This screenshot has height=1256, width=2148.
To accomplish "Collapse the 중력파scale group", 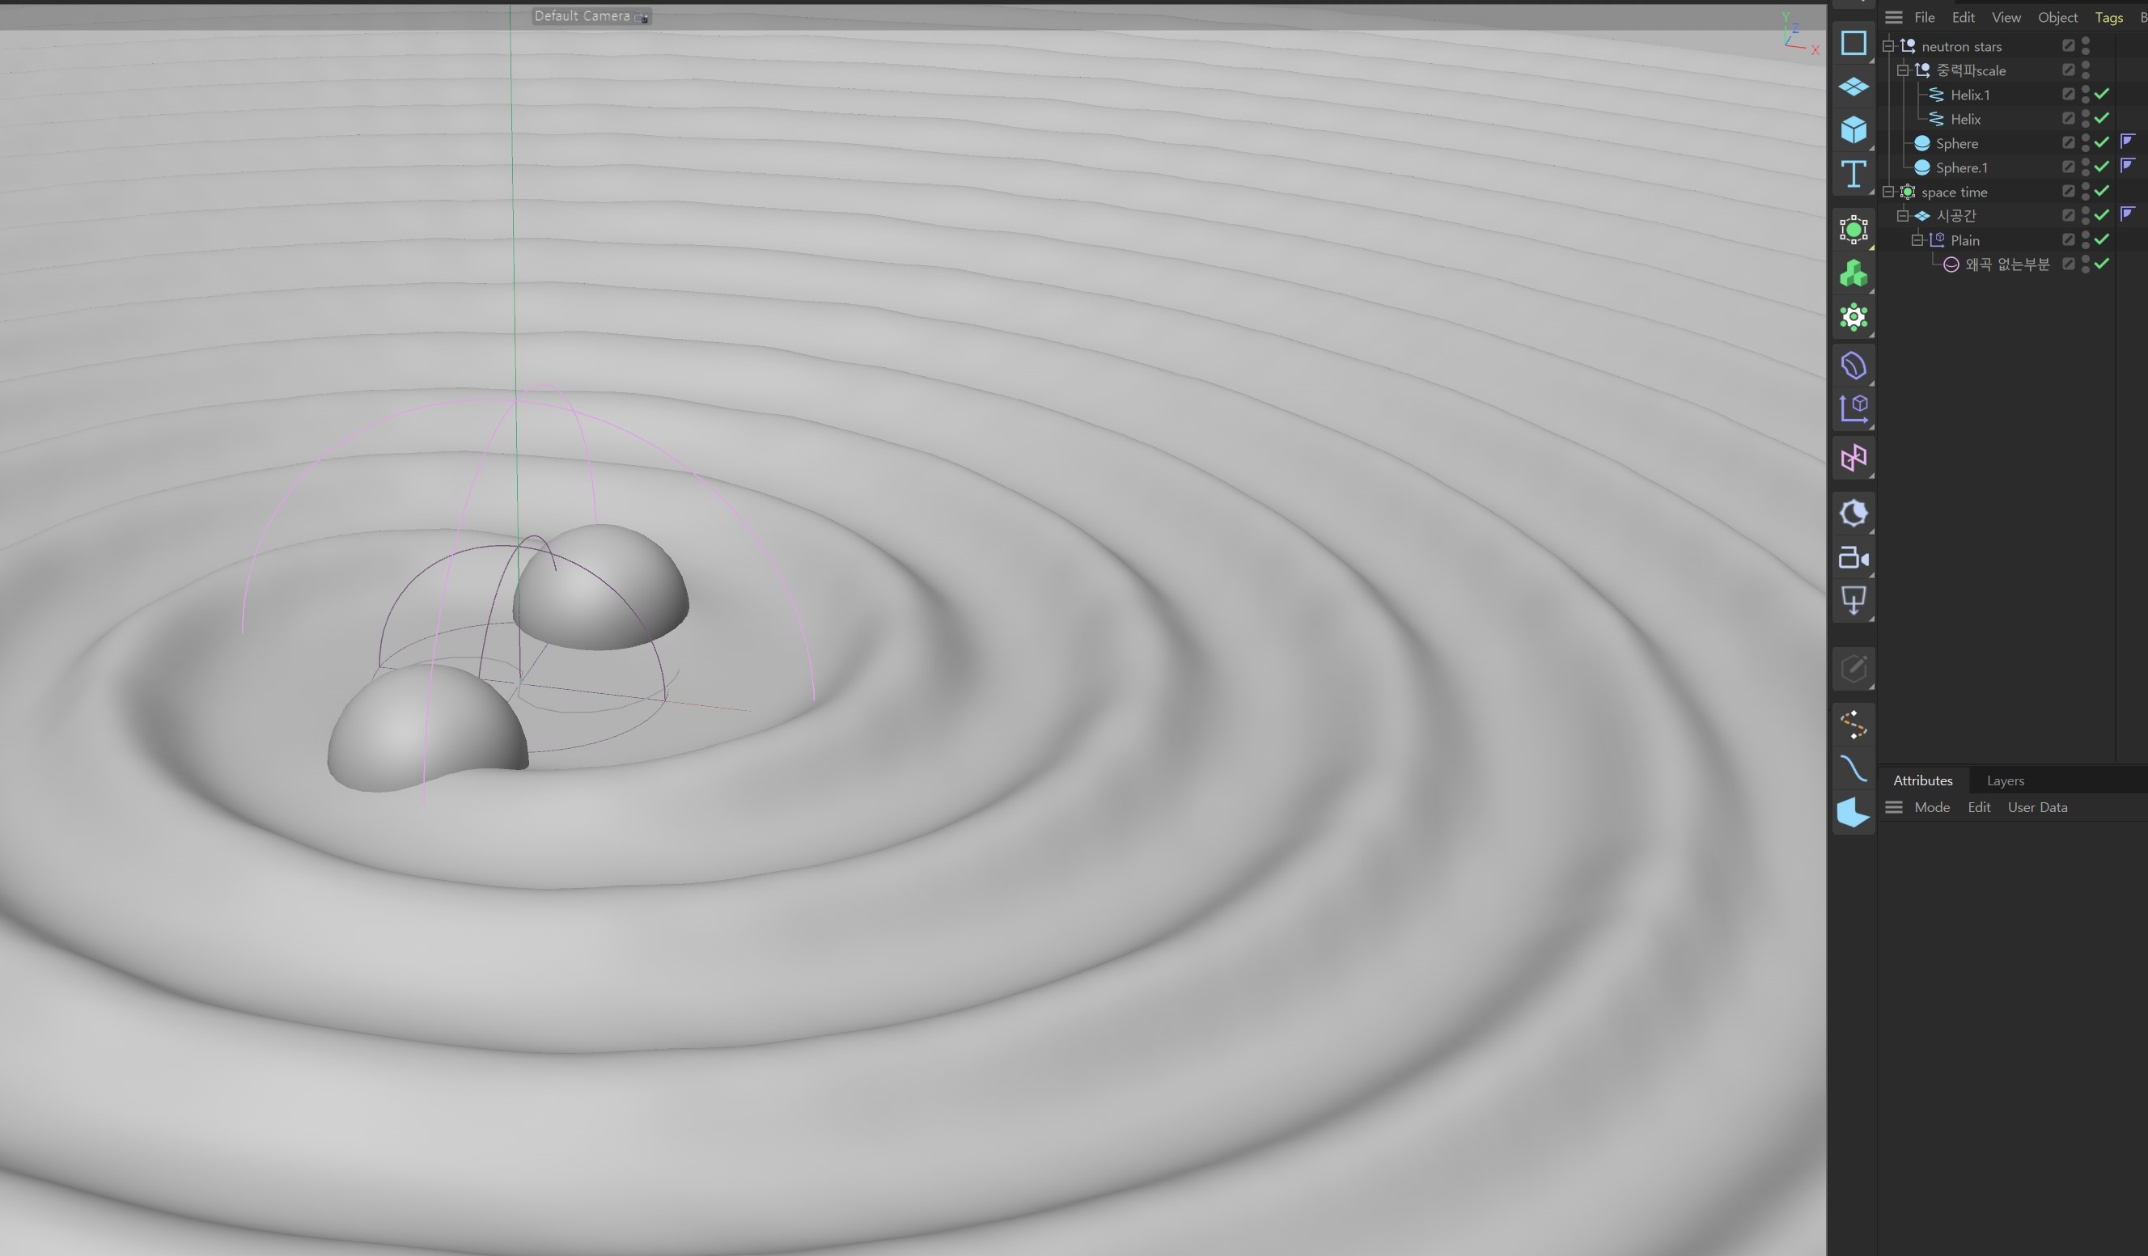I will point(1903,70).
